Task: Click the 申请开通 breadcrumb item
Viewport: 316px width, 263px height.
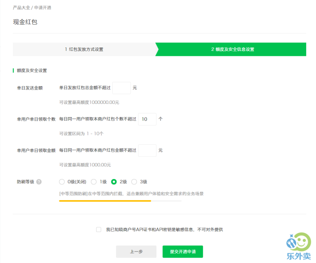Action: click(43, 8)
